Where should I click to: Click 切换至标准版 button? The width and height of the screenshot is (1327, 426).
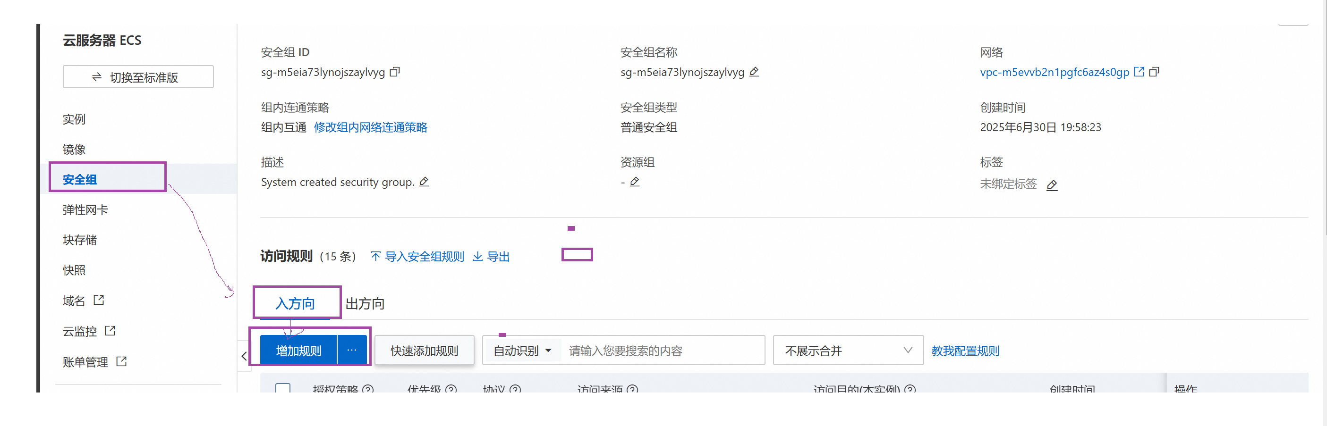(x=138, y=76)
